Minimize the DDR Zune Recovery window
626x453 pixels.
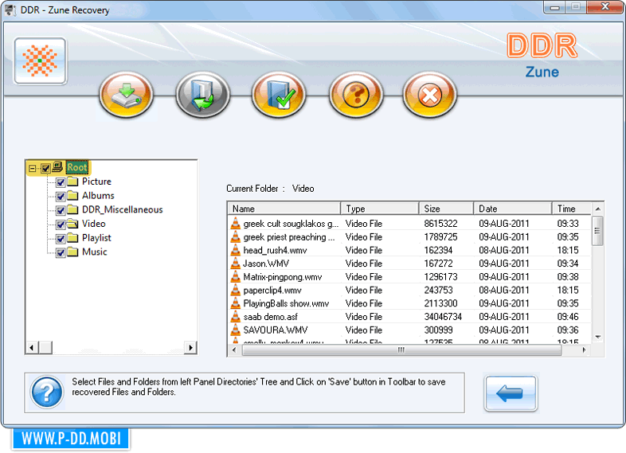pos(554,7)
